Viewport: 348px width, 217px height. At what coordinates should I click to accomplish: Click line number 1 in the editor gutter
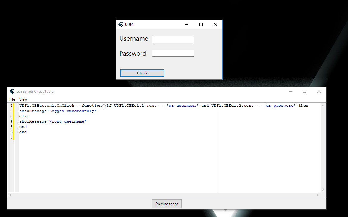coord(11,106)
